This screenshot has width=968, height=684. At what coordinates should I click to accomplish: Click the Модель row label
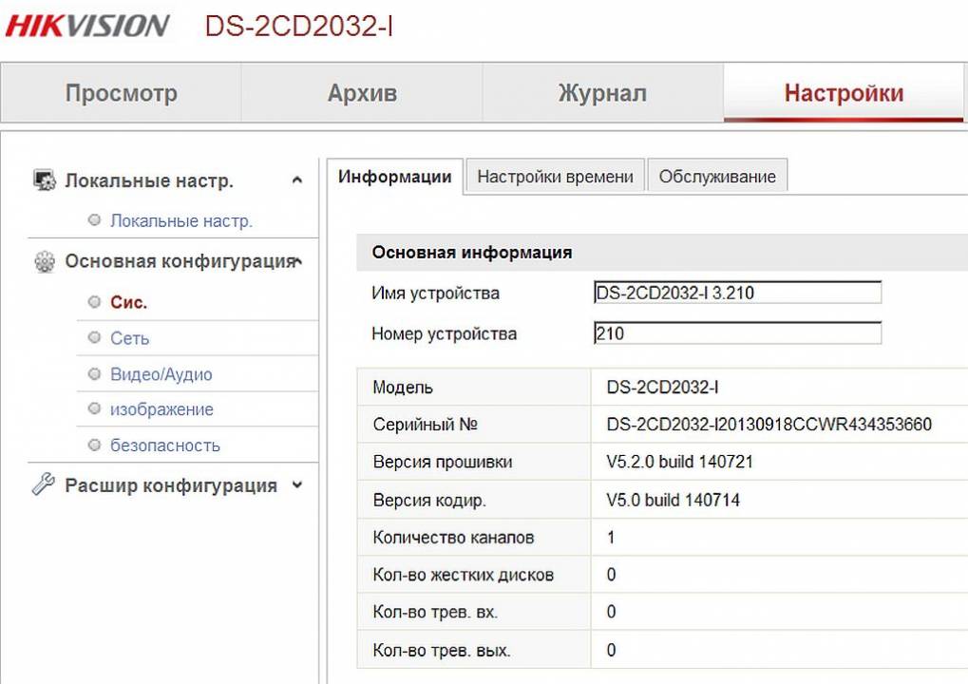pyautogui.click(x=403, y=388)
